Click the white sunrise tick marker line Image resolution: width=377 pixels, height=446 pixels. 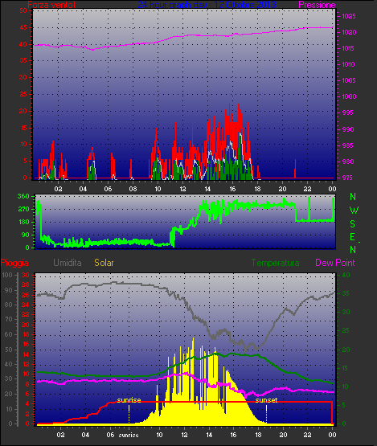129,414
